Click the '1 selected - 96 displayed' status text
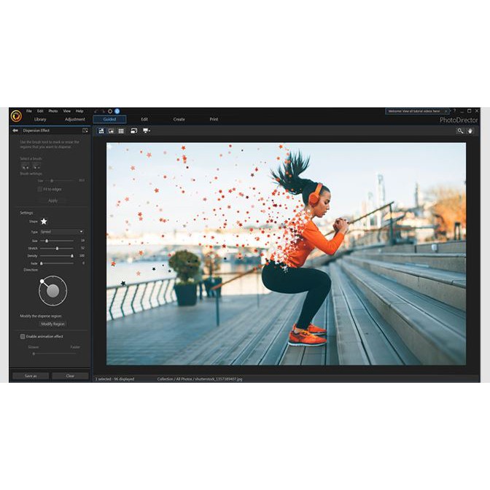Viewport: 490px width, 490px height. point(114,379)
